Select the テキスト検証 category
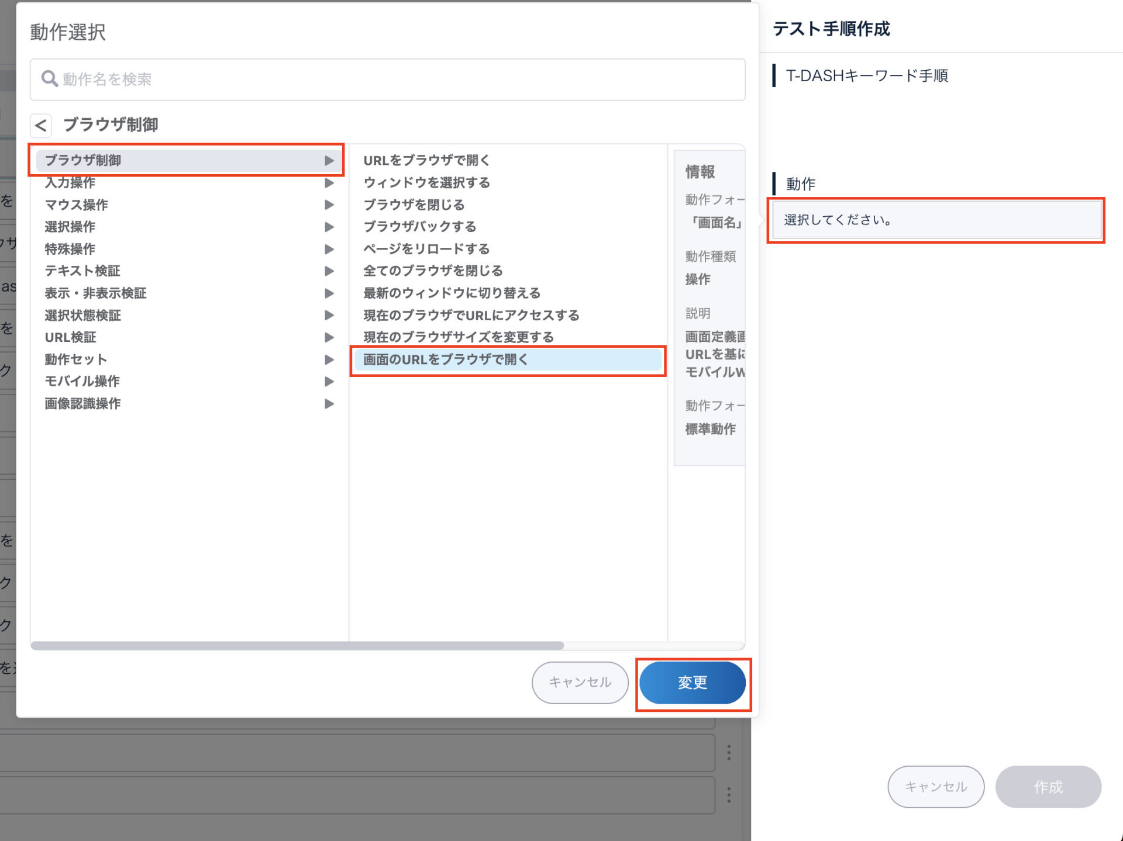Image resolution: width=1123 pixels, height=841 pixels. pyautogui.click(x=82, y=271)
